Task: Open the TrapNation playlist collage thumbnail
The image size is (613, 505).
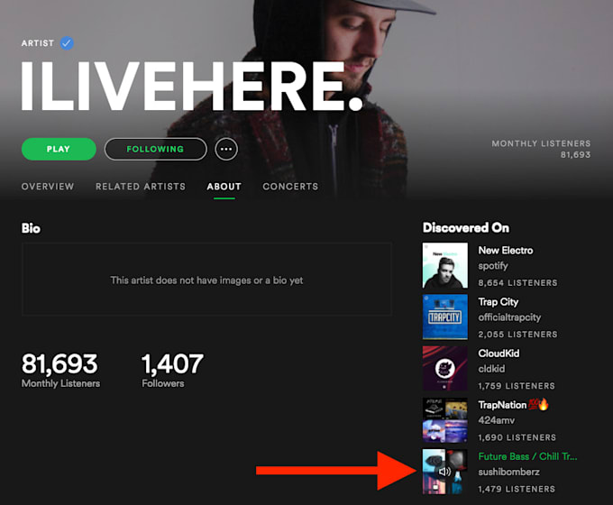Action: tap(445, 420)
